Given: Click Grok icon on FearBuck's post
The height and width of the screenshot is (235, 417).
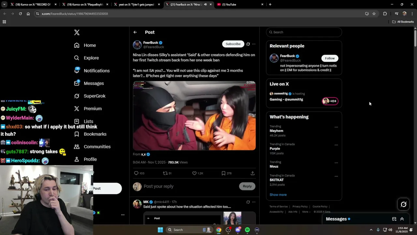Looking at the screenshot, I should 248,44.
